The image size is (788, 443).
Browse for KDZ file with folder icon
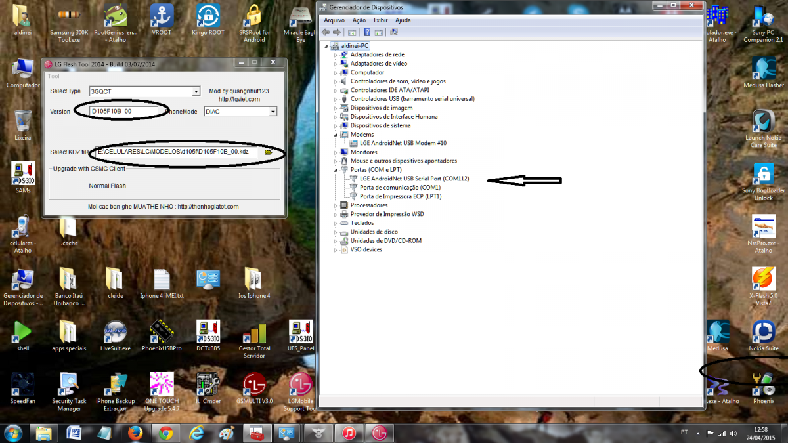(x=268, y=152)
